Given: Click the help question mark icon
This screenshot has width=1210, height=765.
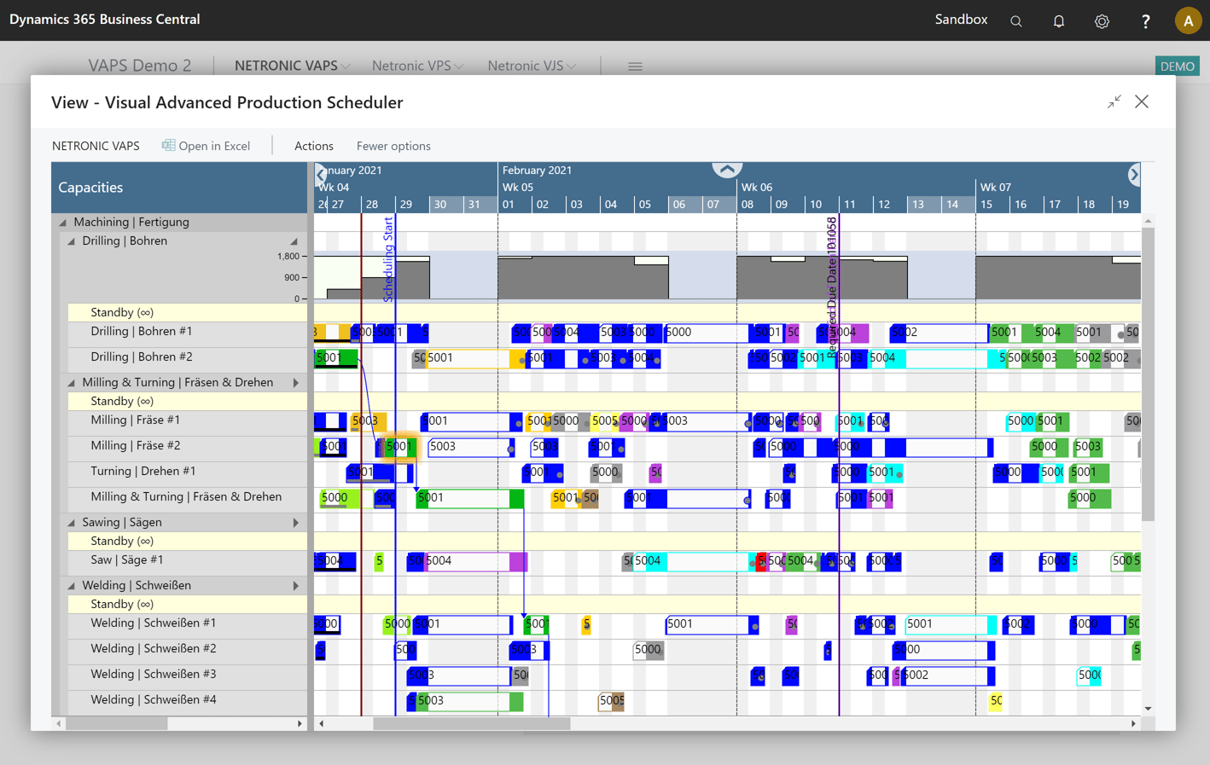Looking at the screenshot, I should tap(1145, 20).
